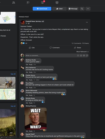Like the pinned post
Image resolution: width=105 pixels, height=139 pixels.
pyautogui.click(x=32, y=48)
